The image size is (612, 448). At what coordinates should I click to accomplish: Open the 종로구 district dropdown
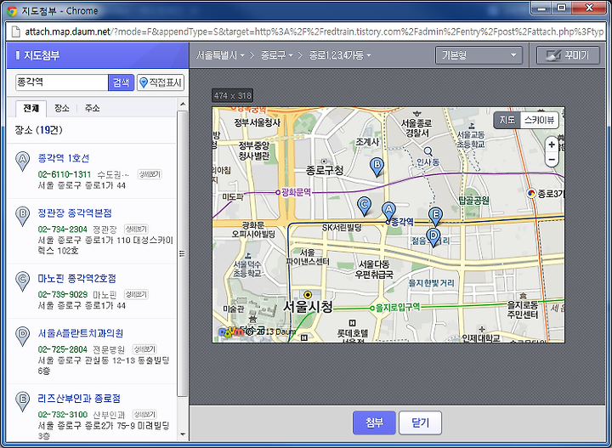coord(277,55)
